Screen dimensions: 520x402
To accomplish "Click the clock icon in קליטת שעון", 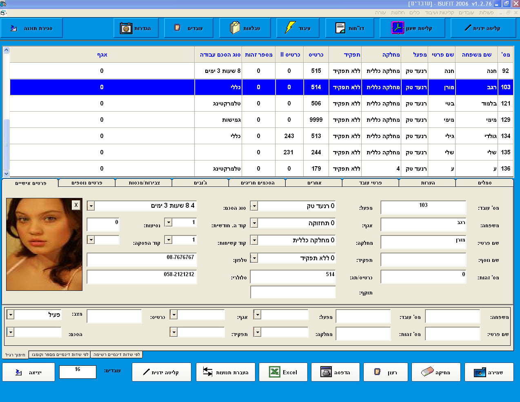I will tap(398, 28).
